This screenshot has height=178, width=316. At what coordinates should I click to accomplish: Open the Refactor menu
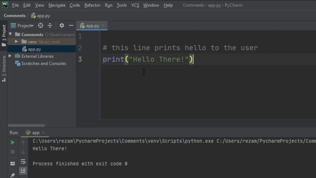[92, 5]
